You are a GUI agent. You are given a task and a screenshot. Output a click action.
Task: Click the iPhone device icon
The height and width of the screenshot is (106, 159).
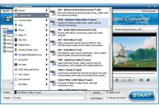pos(16,30)
